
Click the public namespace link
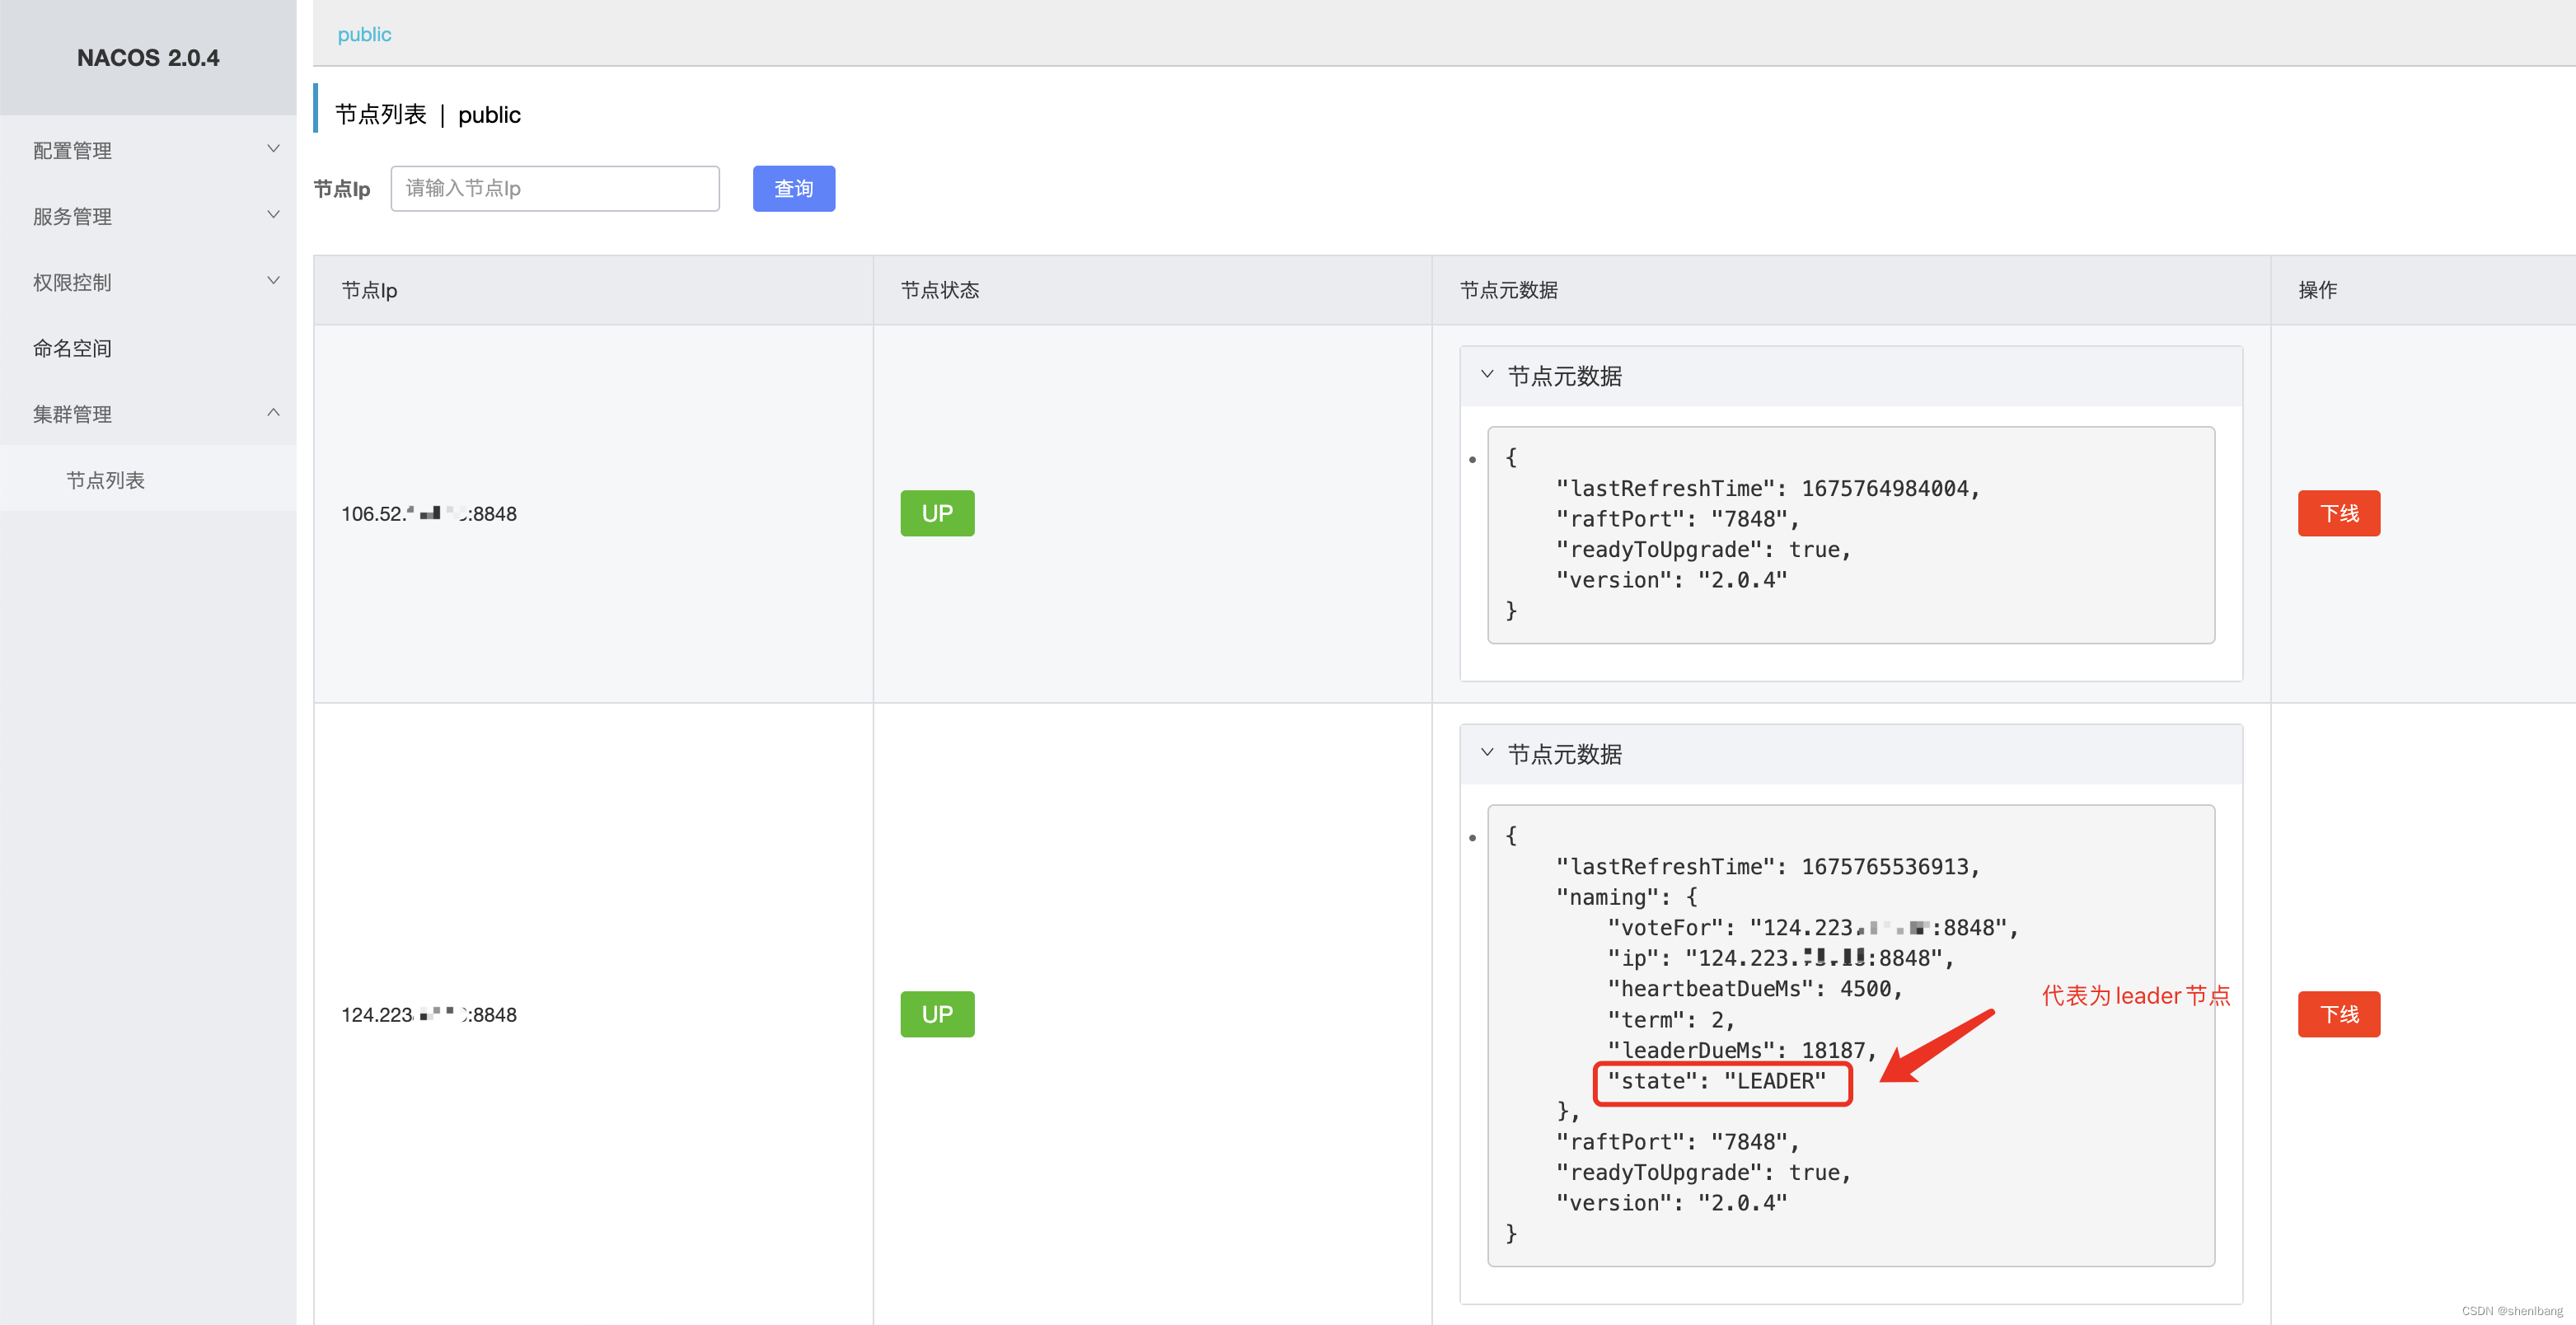(364, 35)
